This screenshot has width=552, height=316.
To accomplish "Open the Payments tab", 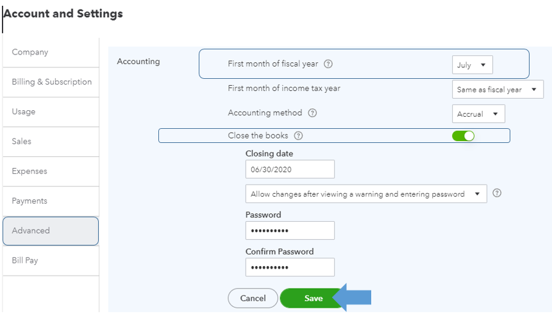I will pyautogui.click(x=50, y=201).
